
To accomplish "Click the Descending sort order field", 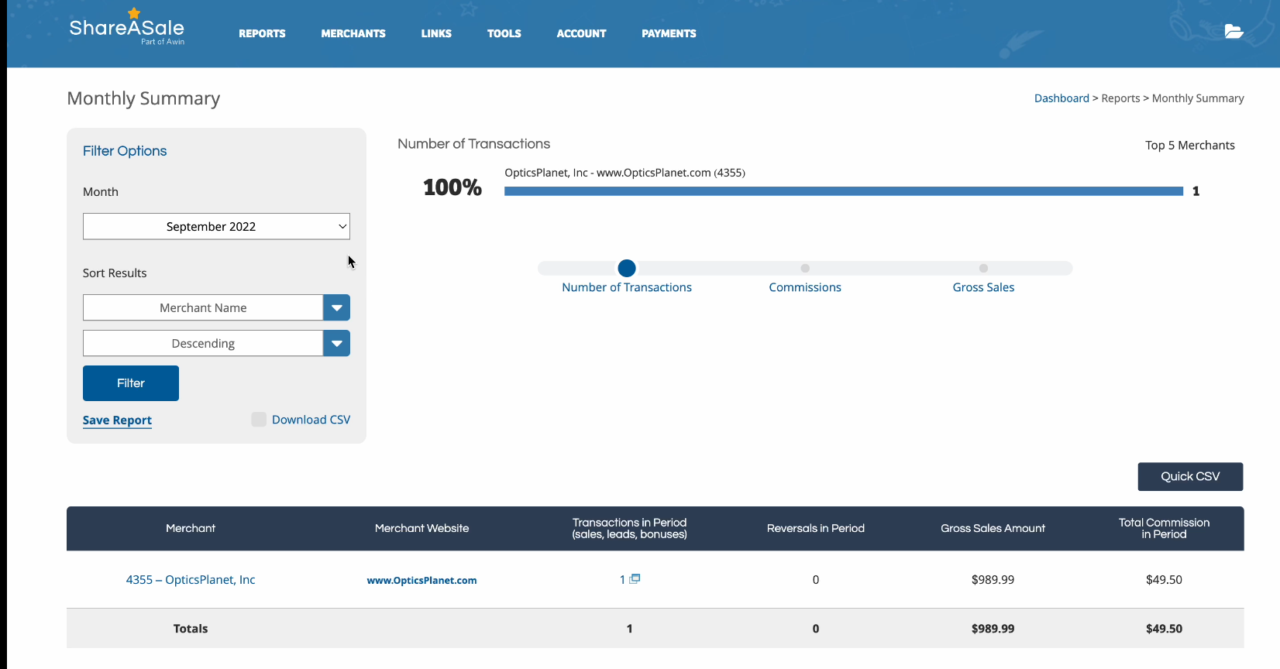I will click(x=203, y=343).
